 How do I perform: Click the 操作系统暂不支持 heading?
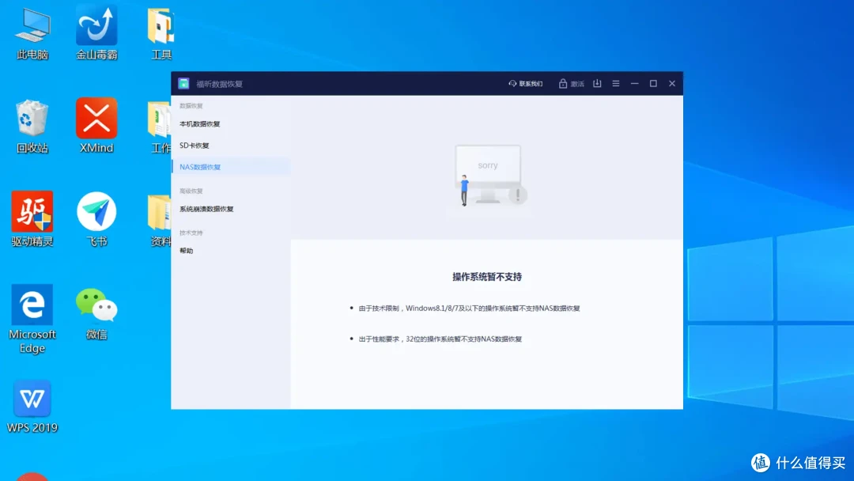pyautogui.click(x=487, y=277)
